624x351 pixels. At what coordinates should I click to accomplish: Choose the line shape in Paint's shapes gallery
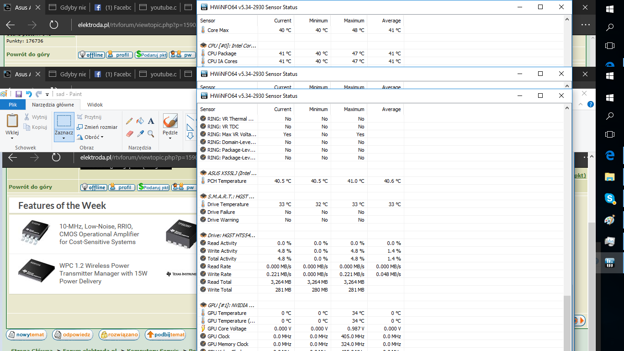pos(190,118)
